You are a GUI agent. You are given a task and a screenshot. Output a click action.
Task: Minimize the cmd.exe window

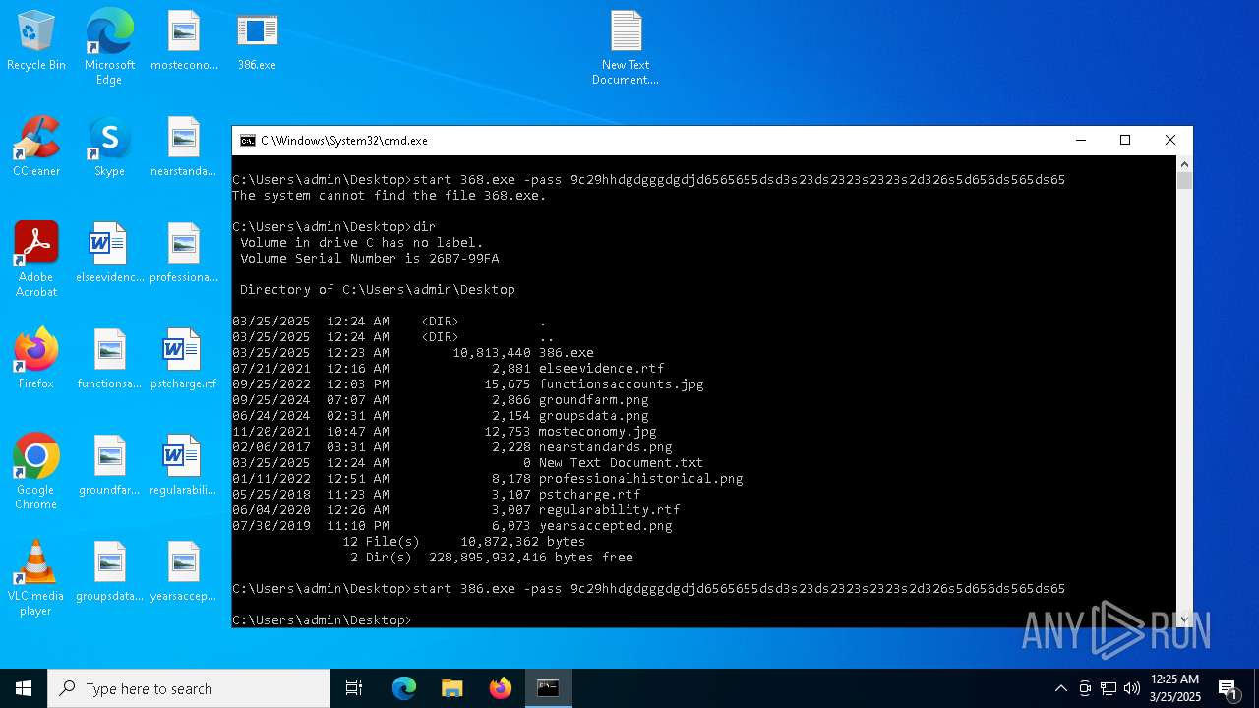pyautogui.click(x=1081, y=141)
